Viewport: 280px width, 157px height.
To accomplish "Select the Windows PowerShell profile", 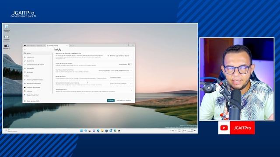I will 37,83.
